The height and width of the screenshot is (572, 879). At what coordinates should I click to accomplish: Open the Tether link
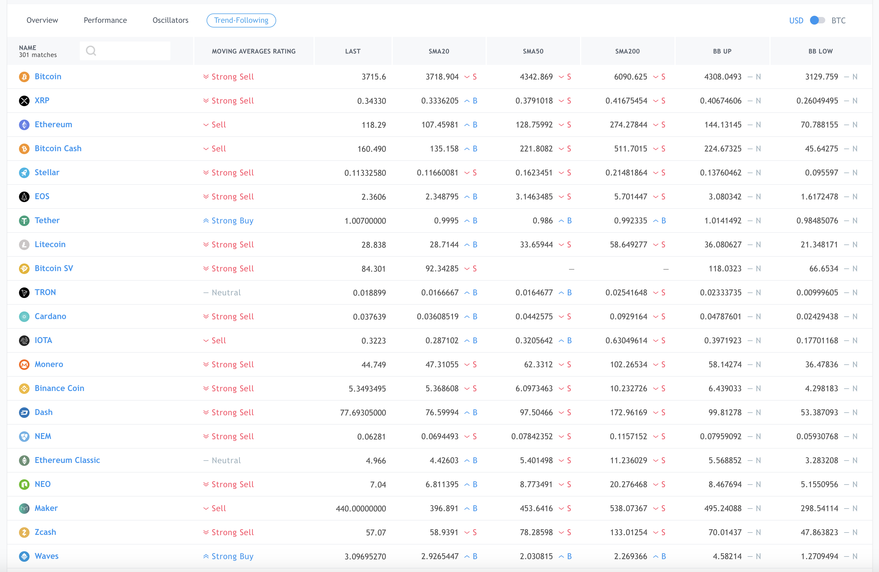click(x=47, y=220)
